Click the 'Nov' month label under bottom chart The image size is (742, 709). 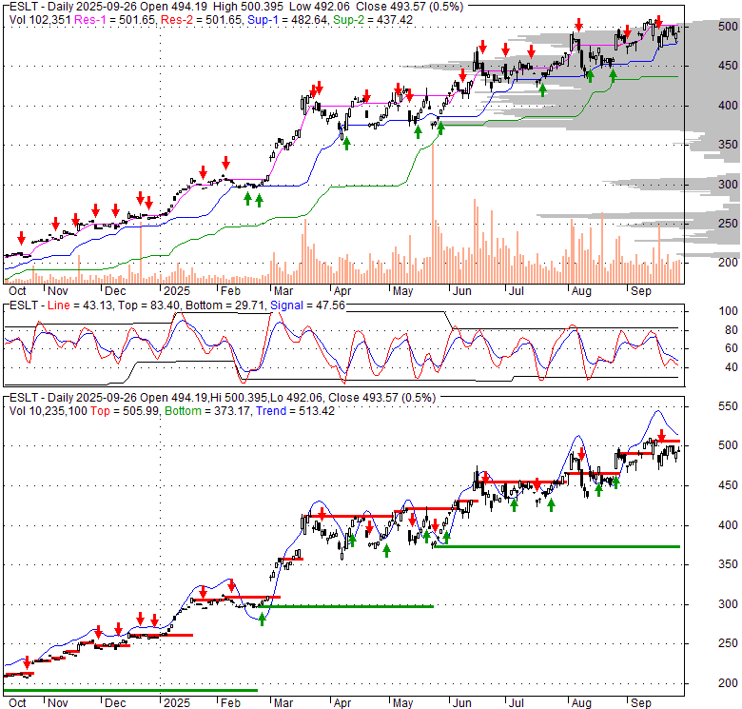[x=58, y=703]
